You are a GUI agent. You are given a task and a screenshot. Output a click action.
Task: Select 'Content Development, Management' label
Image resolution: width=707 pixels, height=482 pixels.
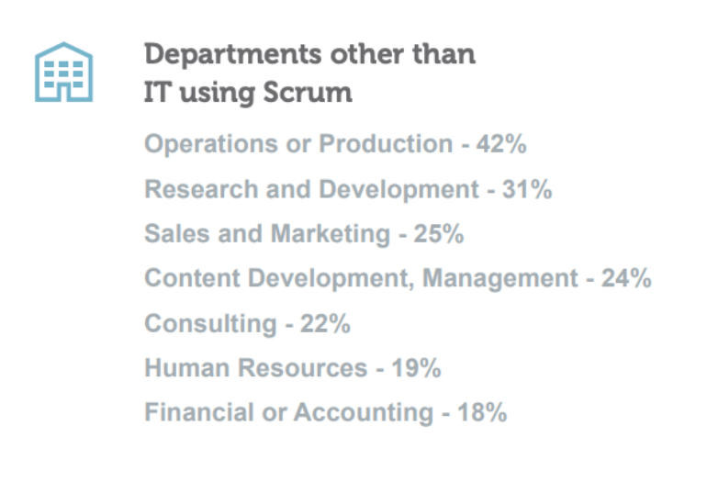click(x=361, y=278)
